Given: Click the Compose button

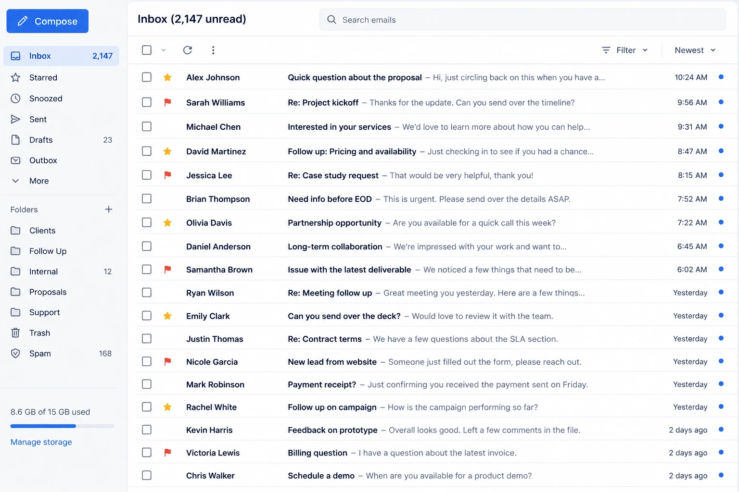Looking at the screenshot, I should 47,21.
